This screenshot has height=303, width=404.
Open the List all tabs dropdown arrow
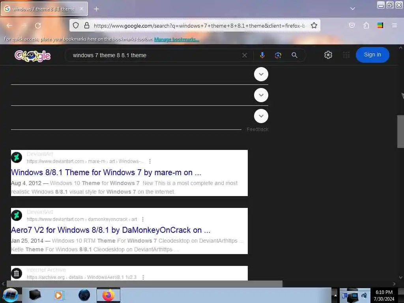click(352, 9)
